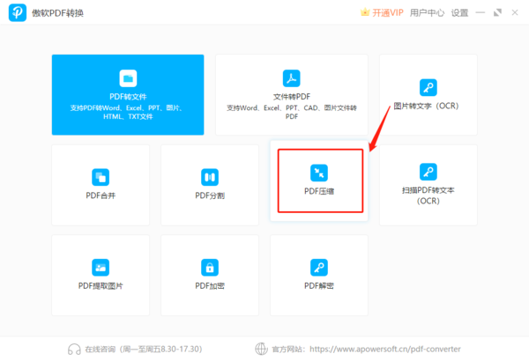This screenshot has width=529, height=361.
Task: Maximize the window from title bar
Action: [497, 13]
